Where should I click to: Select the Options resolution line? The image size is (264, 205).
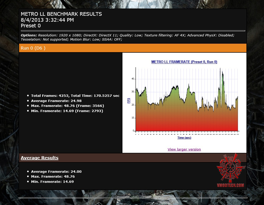coord(127,35)
